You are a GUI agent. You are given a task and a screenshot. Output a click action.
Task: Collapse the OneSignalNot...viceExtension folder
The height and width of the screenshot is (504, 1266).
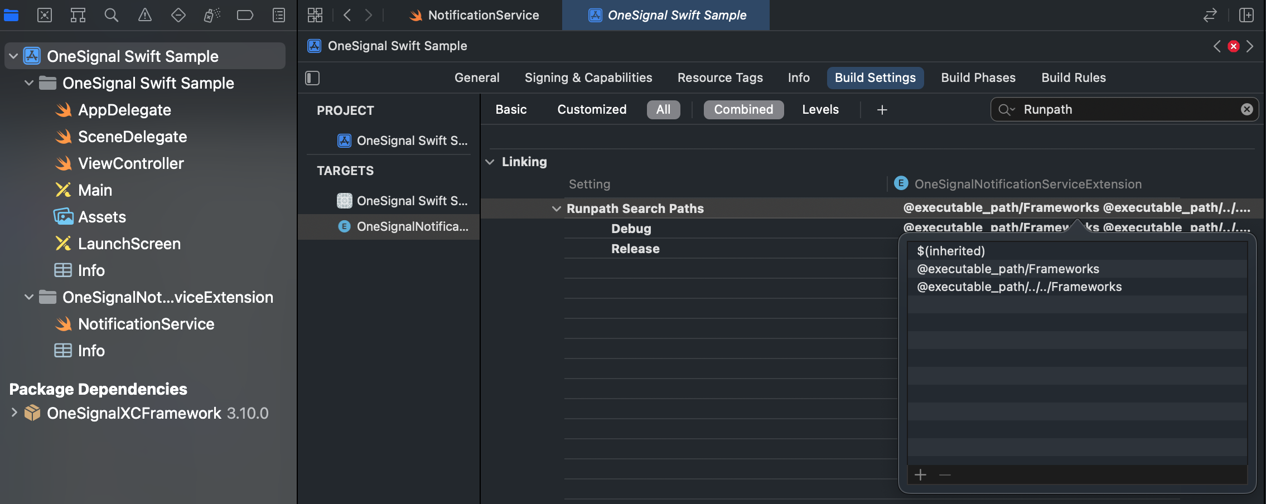tap(29, 297)
